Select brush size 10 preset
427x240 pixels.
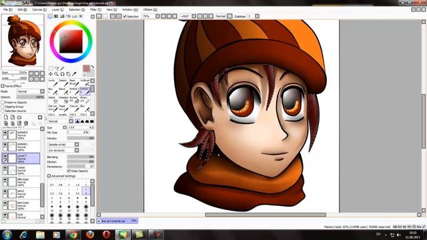tap(52, 208)
